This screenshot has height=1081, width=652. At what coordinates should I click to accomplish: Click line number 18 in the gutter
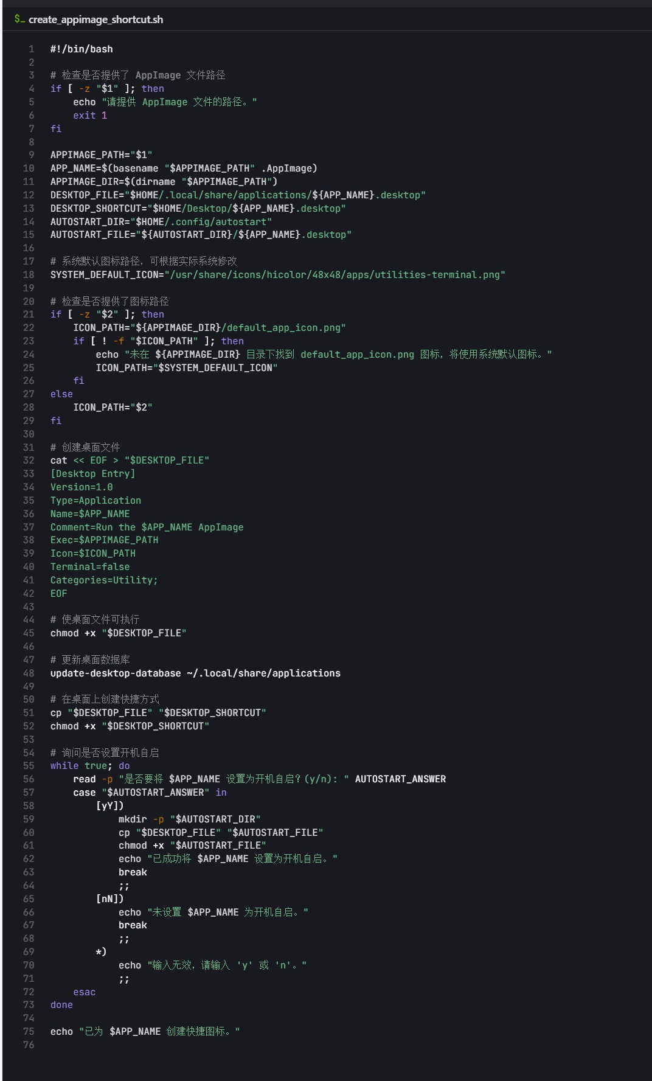point(29,274)
